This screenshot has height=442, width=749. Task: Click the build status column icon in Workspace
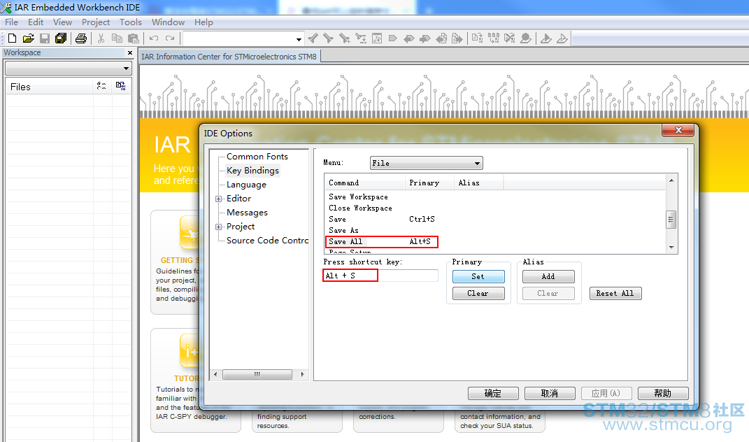click(x=120, y=86)
